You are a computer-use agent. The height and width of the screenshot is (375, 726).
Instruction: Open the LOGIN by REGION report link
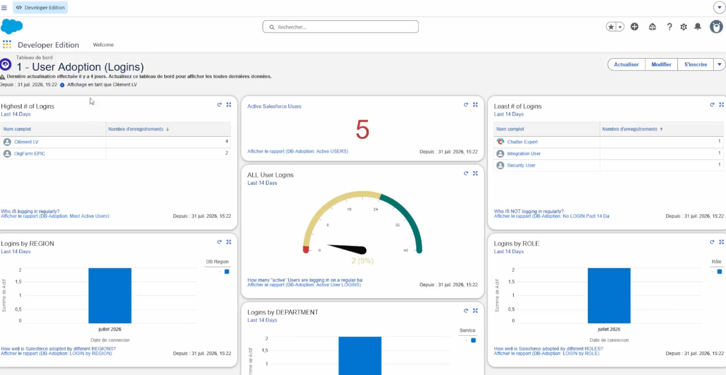coord(56,353)
